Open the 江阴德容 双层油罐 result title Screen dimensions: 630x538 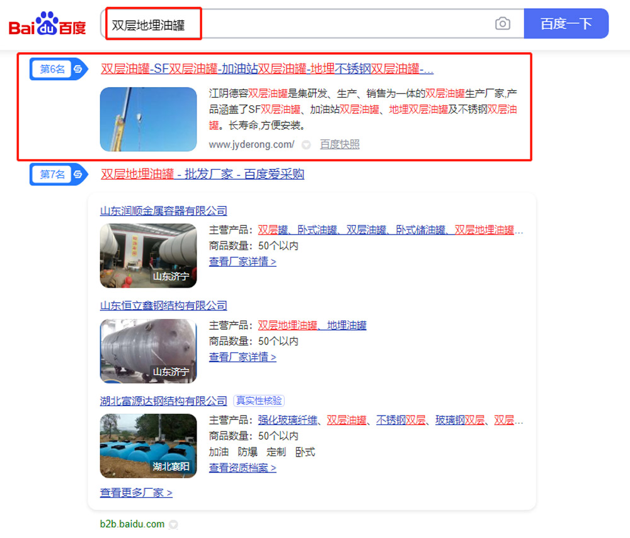(x=267, y=69)
